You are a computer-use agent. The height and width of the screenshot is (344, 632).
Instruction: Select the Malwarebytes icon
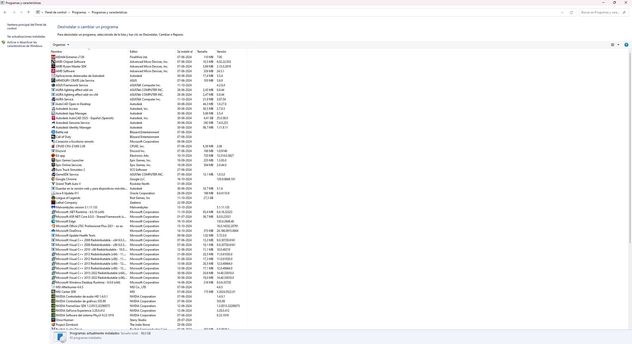pyautogui.click(x=53, y=207)
